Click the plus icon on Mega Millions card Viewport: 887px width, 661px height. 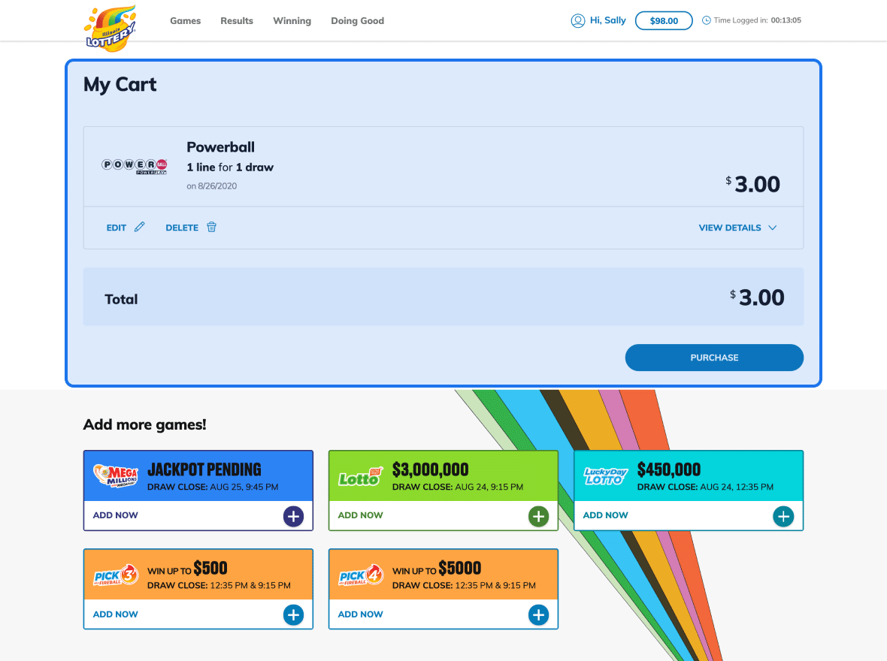[293, 516]
